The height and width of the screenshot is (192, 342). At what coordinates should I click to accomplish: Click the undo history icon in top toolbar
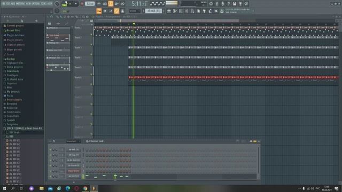pos(211,4)
